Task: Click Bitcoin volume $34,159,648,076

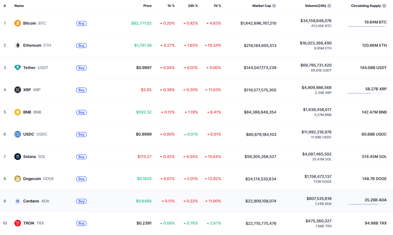Action: (x=316, y=21)
